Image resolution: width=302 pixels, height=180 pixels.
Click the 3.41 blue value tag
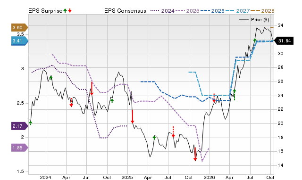click(20, 41)
